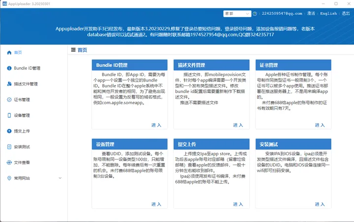Viewport: 354px width, 222px height.
Task: Click the AppUploader logo in title bar
Action: click(x=4, y=3)
